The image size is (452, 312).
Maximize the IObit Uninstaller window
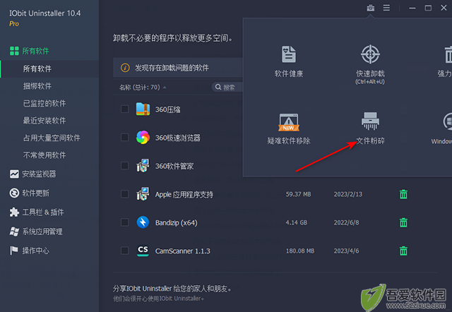click(428, 8)
